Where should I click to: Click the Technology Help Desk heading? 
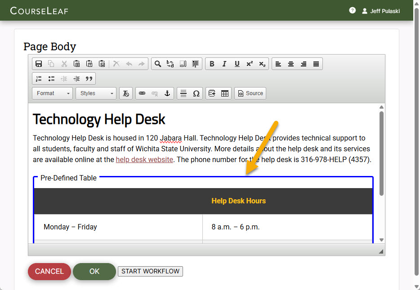coord(99,119)
